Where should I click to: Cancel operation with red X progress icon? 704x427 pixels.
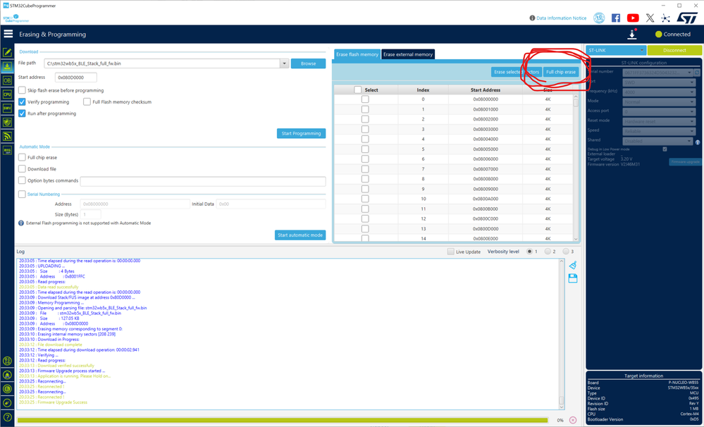(573, 420)
